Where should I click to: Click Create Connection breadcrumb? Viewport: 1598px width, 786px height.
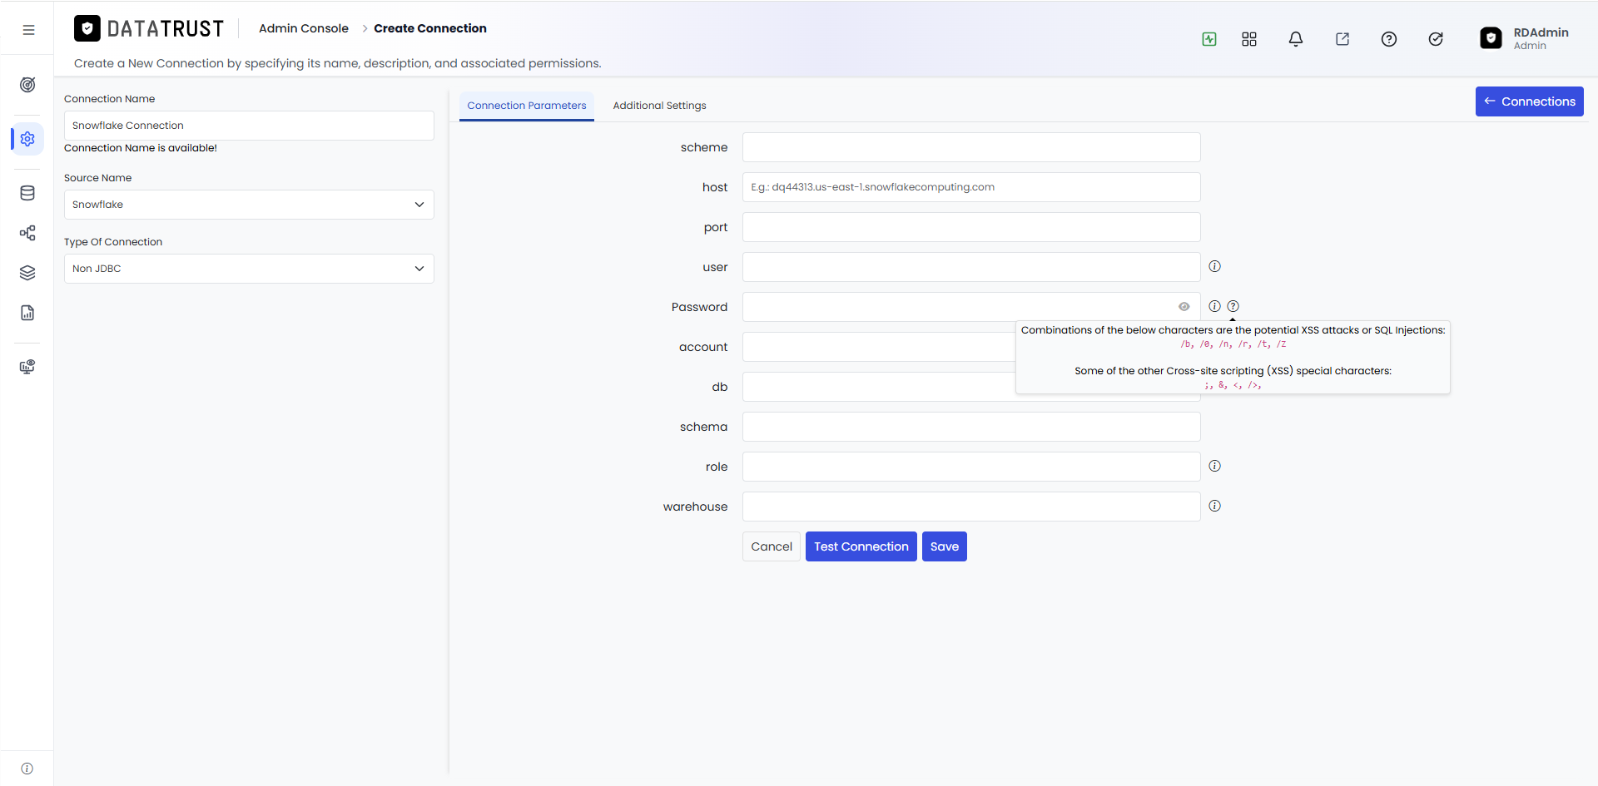coord(430,28)
